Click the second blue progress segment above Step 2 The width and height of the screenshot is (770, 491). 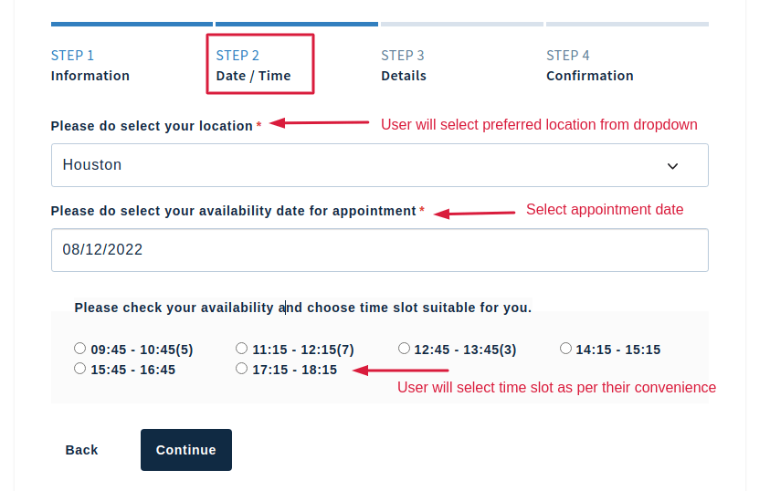click(296, 24)
